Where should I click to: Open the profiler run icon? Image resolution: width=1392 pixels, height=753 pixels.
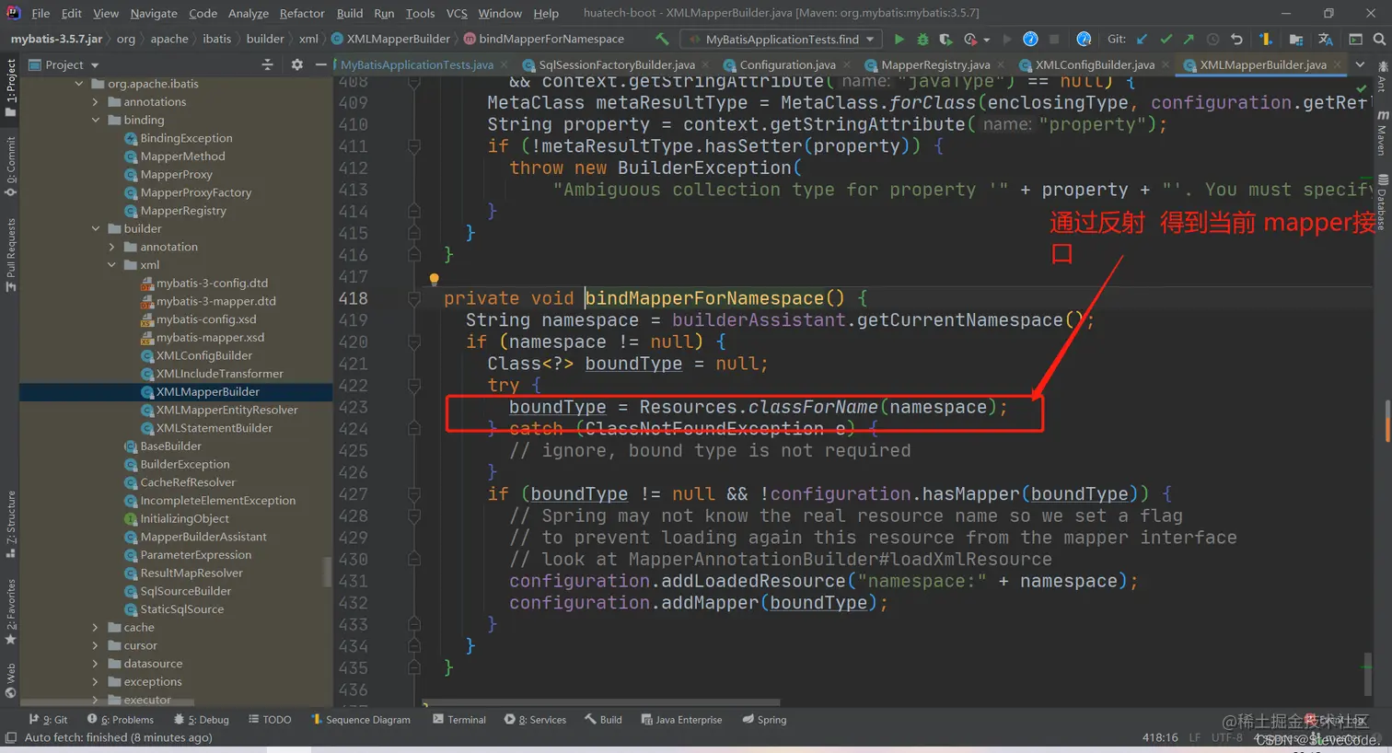point(970,39)
